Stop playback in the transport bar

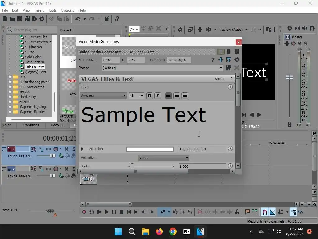pos(121,212)
